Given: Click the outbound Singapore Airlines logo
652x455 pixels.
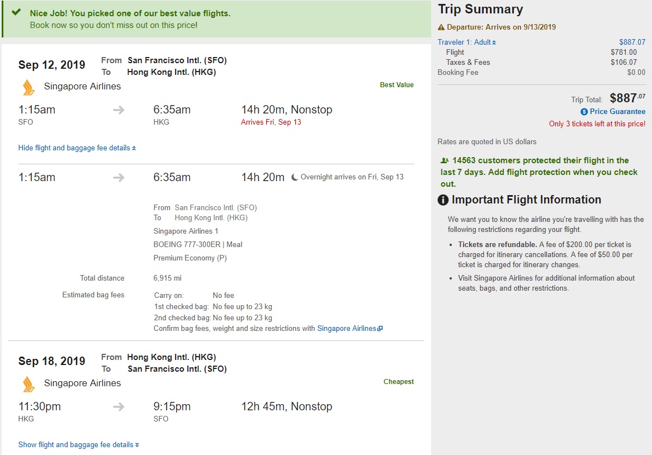Looking at the screenshot, I should tap(29, 87).
